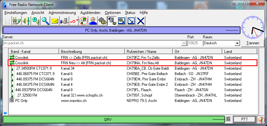267x126 pixels.
Task: Click the PTT button
Action: click(244, 119)
